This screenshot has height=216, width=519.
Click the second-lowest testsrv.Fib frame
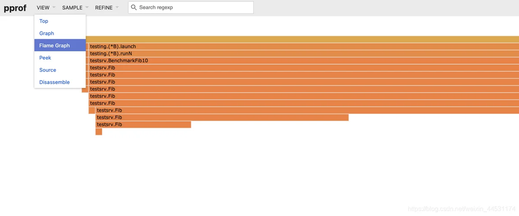click(x=221, y=117)
